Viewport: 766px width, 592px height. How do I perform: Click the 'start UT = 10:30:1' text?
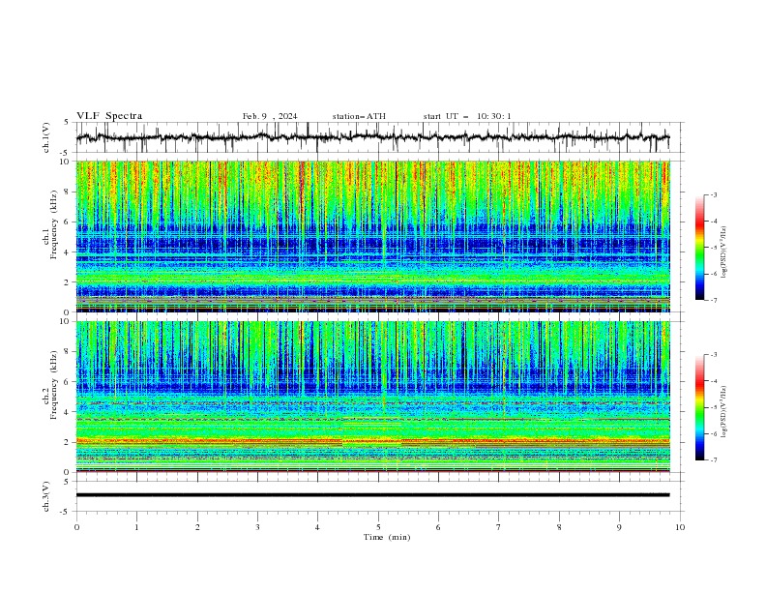pyautogui.click(x=467, y=116)
